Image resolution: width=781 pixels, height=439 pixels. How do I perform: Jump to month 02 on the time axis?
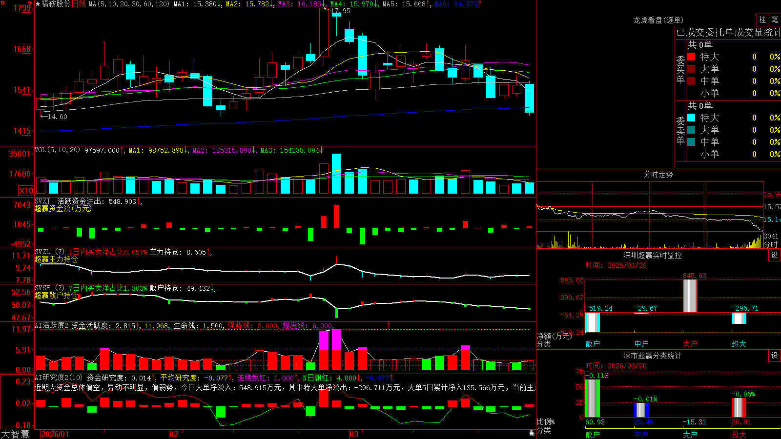(x=173, y=434)
